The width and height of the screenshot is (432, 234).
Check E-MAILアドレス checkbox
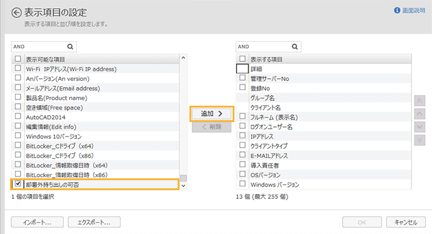[243, 155]
